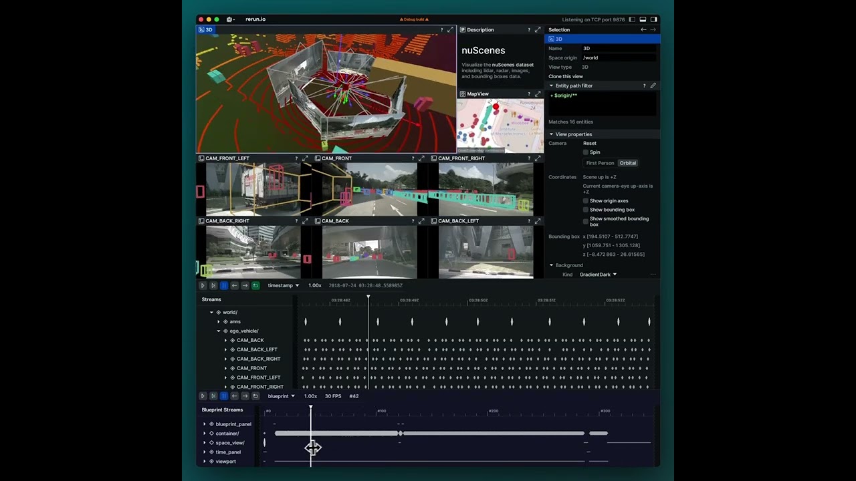
Task: Step back one frame on timestamp timeline
Action: pyautogui.click(x=234, y=285)
